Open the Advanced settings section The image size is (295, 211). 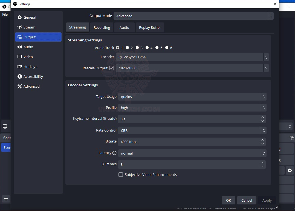click(38, 87)
